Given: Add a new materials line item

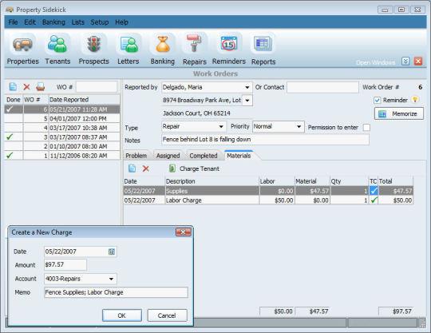Looking at the screenshot, I should click(132, 168).
